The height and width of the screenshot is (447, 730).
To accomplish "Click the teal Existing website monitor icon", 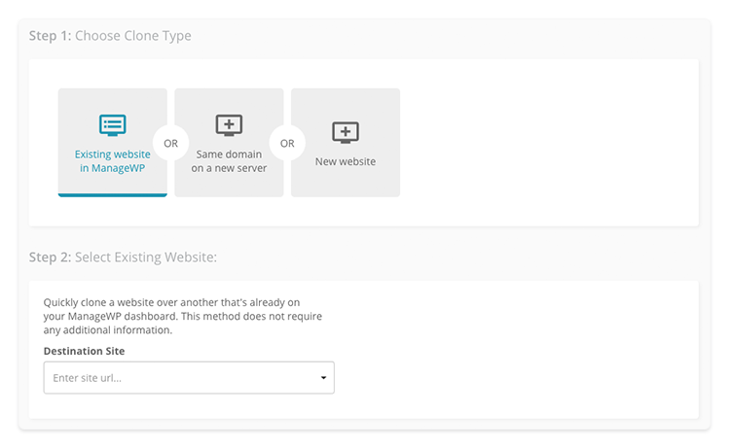I will 112,125.
